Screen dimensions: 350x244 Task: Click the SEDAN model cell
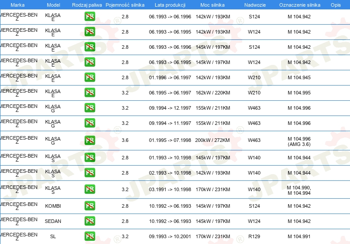point(53,221)
